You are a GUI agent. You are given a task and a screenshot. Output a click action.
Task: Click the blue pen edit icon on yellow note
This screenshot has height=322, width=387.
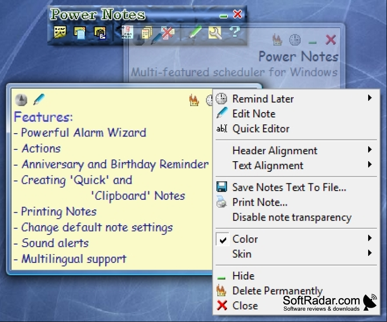[x=39, y=99]
